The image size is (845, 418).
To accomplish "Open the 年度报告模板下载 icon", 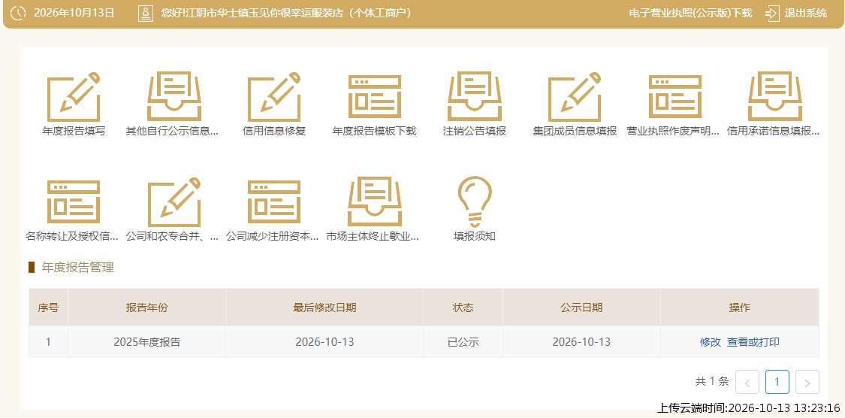I will [x=375, y=97].
